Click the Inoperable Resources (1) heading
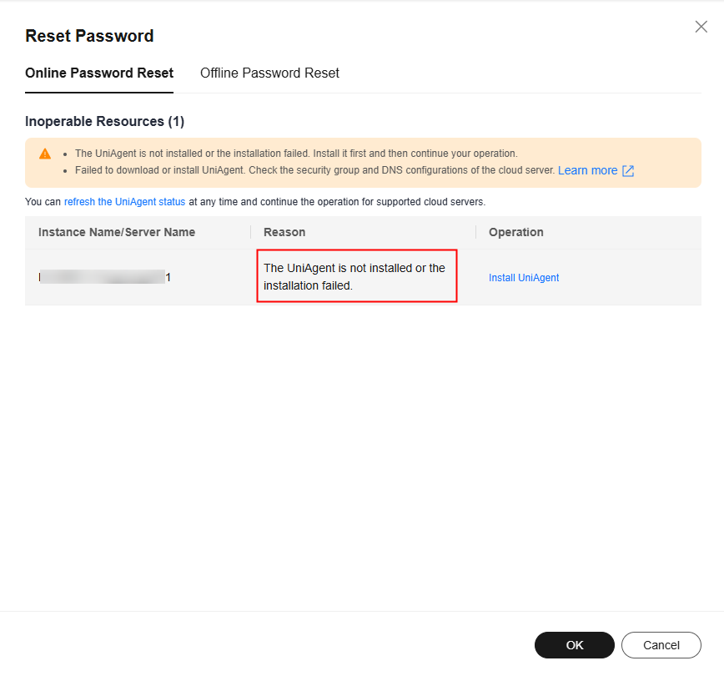Screen dimensions: 724x681 [105, 121]
